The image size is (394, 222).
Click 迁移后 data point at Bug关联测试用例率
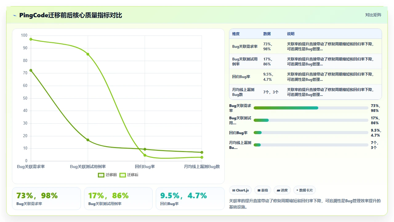click(88, 54)
